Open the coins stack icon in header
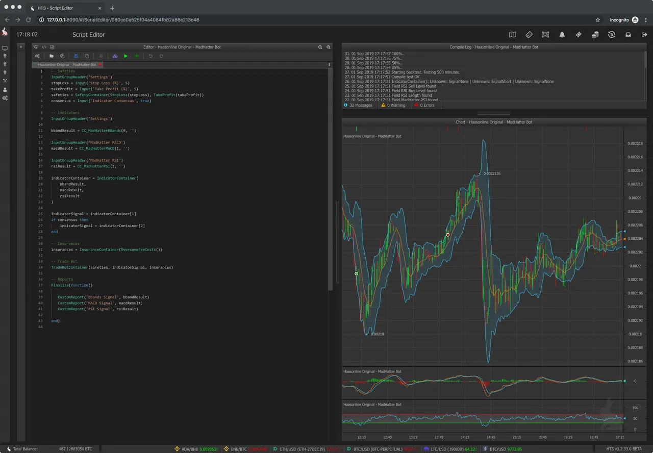 tap(595, 35)
